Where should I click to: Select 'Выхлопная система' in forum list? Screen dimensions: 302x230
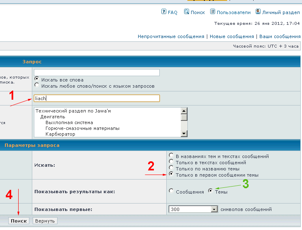(69, 122)
